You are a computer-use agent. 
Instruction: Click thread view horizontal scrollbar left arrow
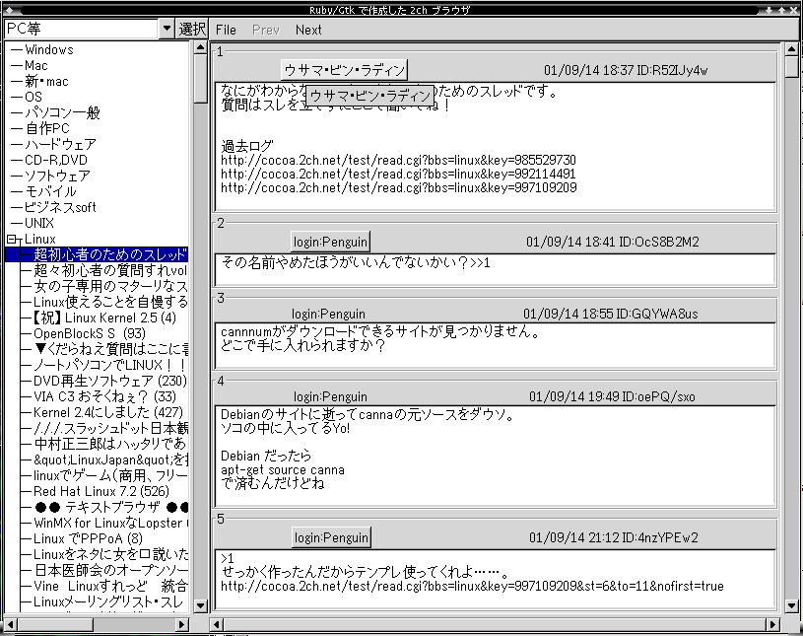(219, 624)
